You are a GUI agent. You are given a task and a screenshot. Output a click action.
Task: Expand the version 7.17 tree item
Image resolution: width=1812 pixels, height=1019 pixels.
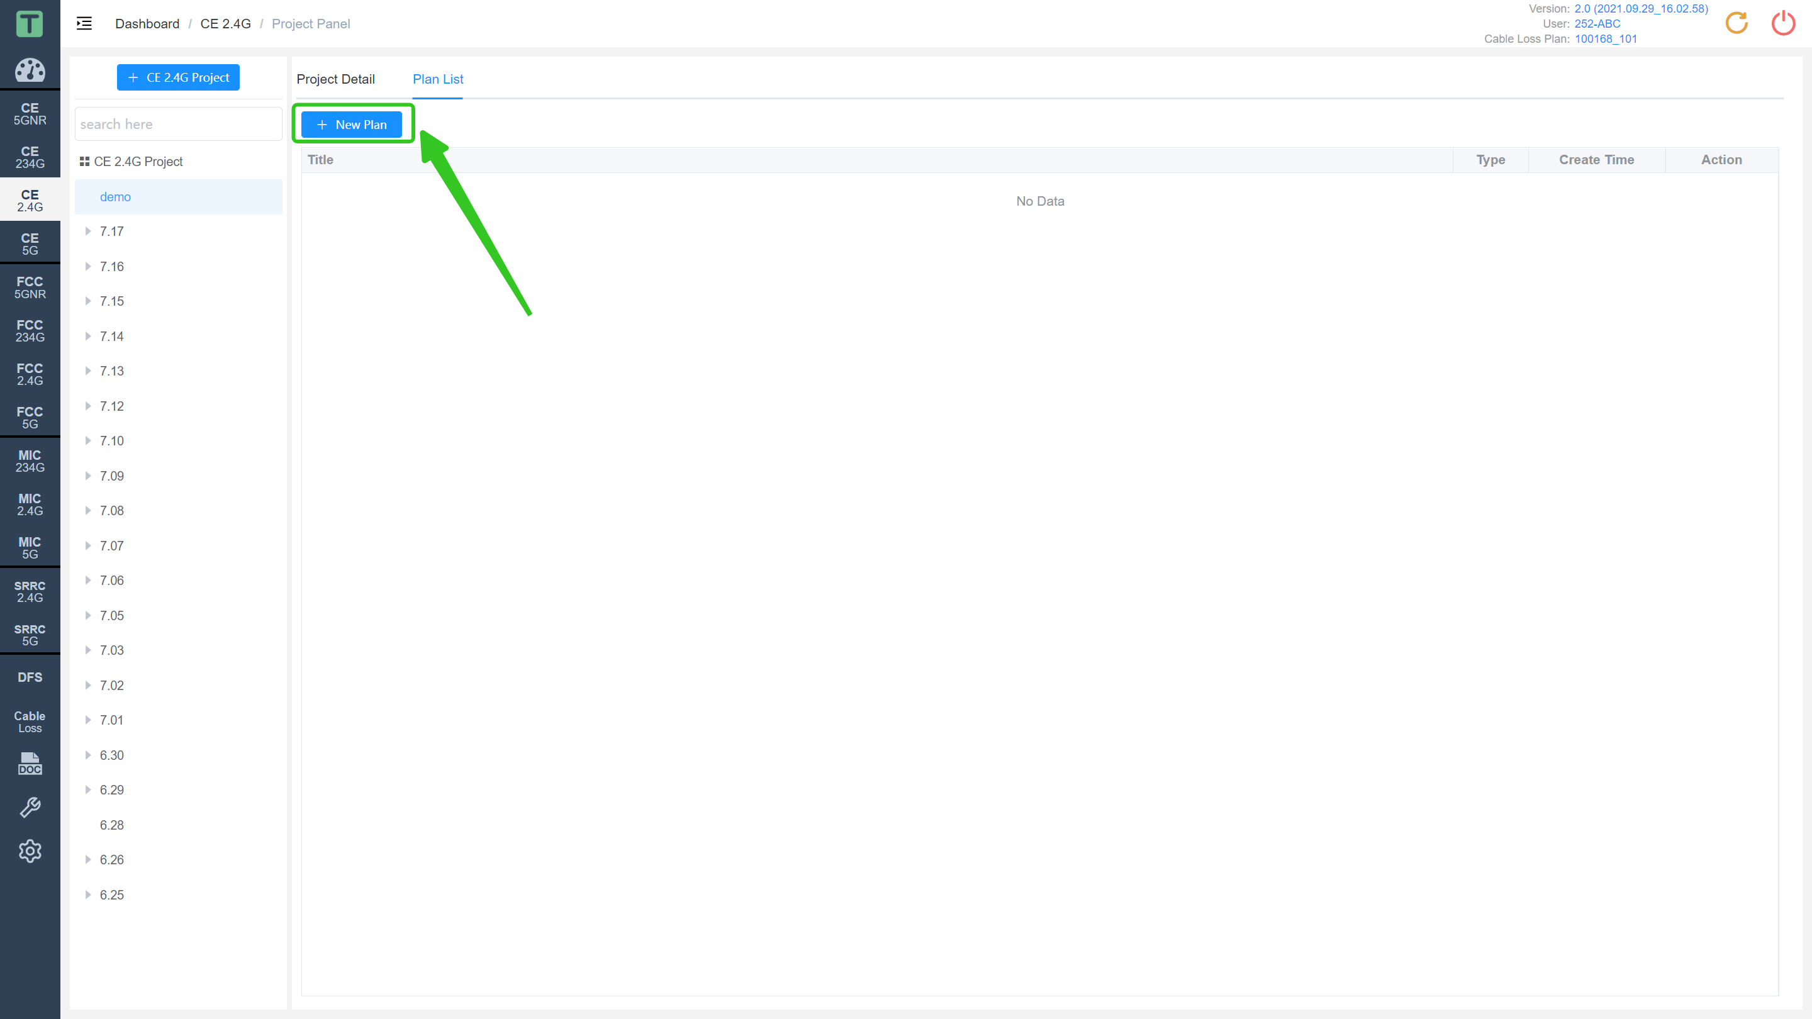pos(87,231)
